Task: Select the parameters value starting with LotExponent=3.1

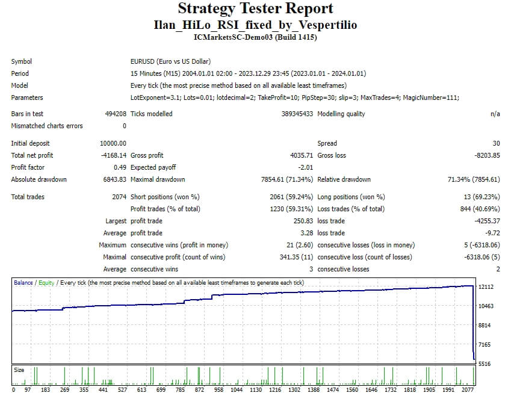Action: [295, 97]
